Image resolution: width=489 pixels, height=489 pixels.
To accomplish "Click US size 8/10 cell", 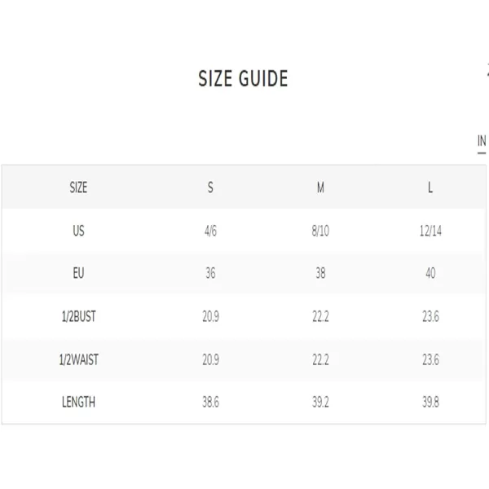I will 320,231.
